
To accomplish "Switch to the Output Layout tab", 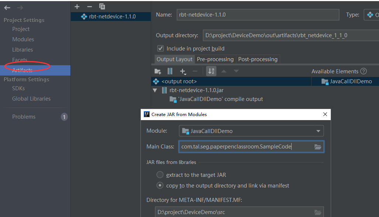I will (174, 59).
